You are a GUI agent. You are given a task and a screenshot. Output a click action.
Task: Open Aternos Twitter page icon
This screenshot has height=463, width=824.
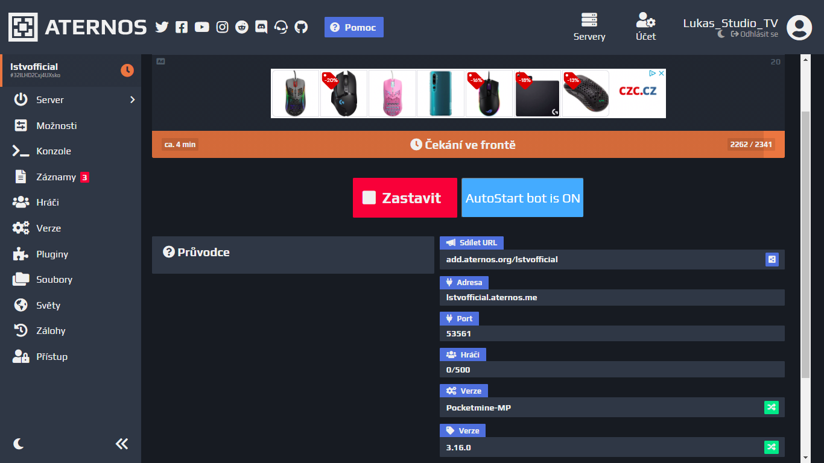coord(162,27)
